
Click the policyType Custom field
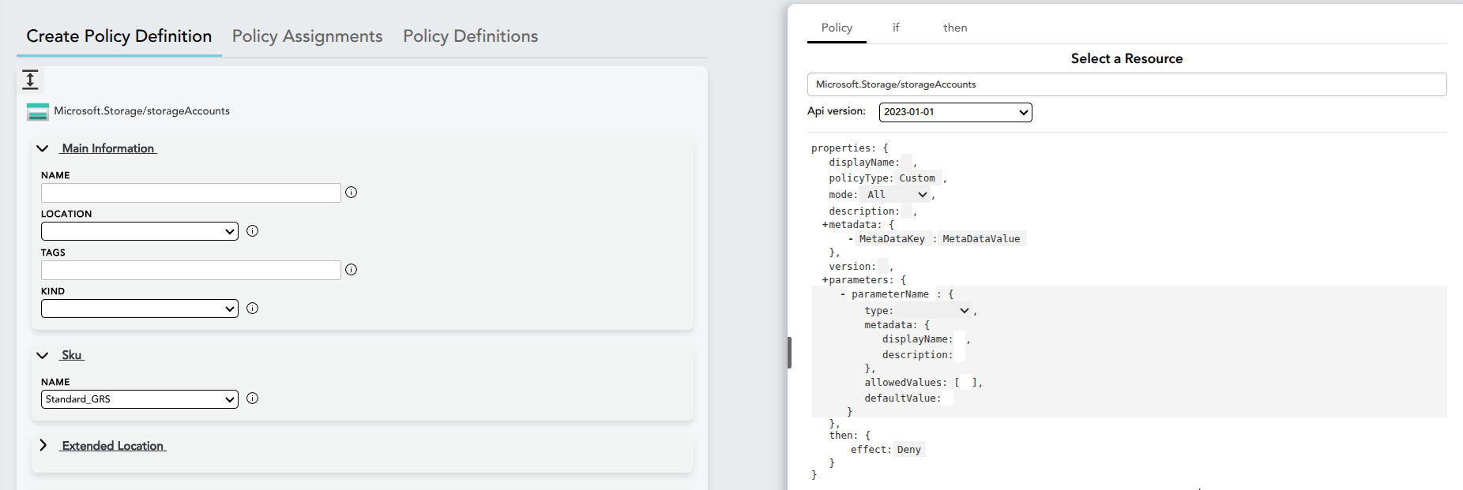click(x=917, y=178)
